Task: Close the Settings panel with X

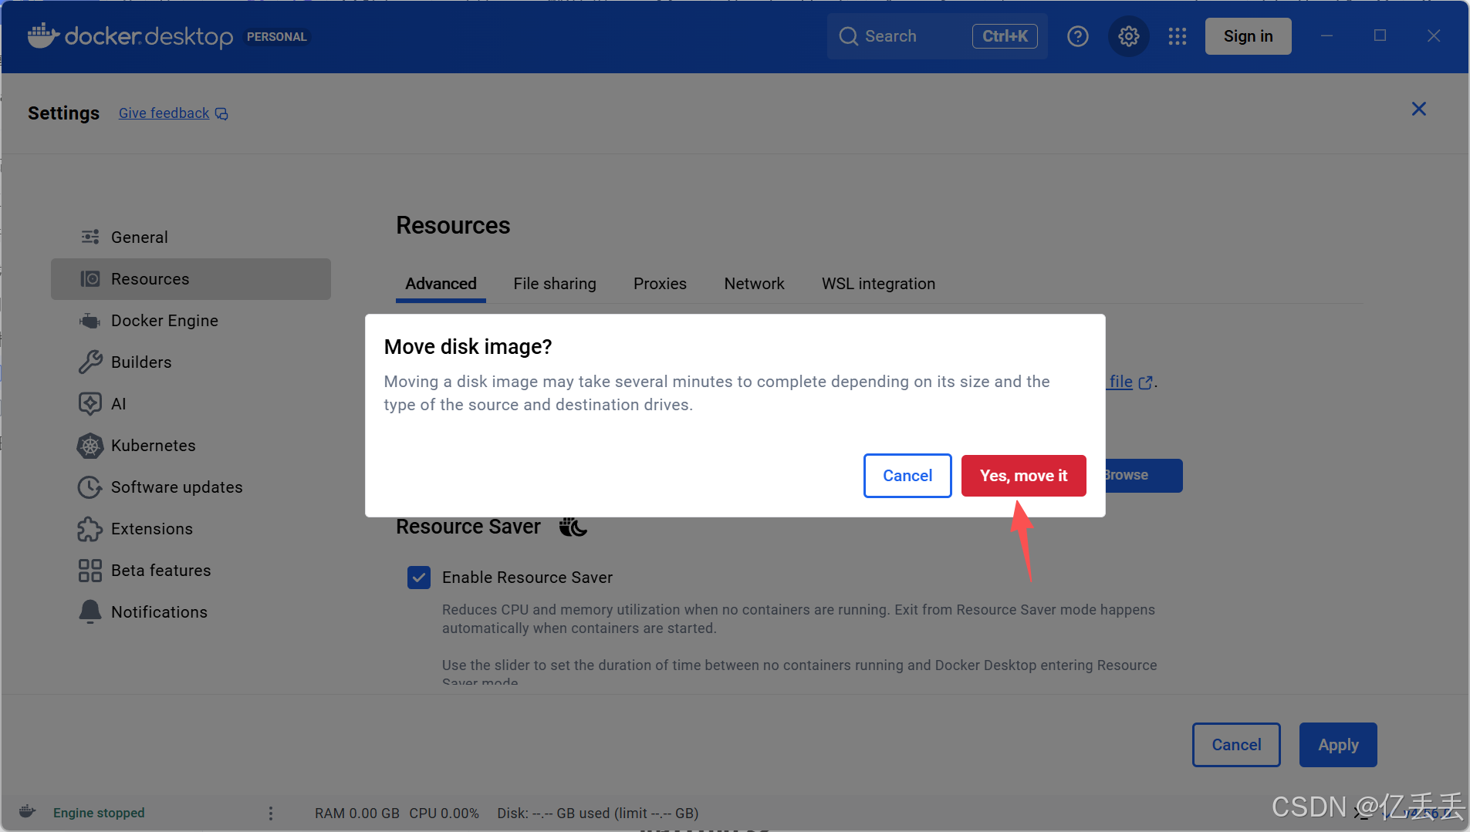Action: coord(1418,109)
